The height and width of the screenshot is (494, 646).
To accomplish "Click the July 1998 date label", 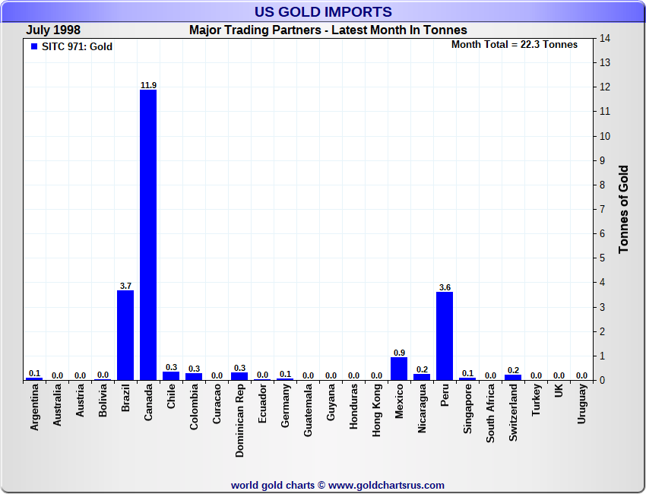I will 54,30.
